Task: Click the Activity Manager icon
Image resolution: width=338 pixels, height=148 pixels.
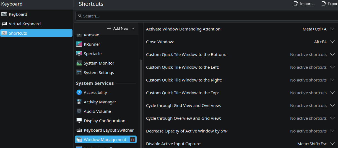Action: point(79,102)
